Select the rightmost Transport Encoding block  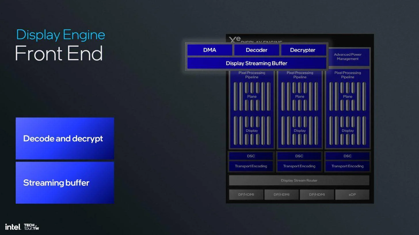(x=347, y=166)
